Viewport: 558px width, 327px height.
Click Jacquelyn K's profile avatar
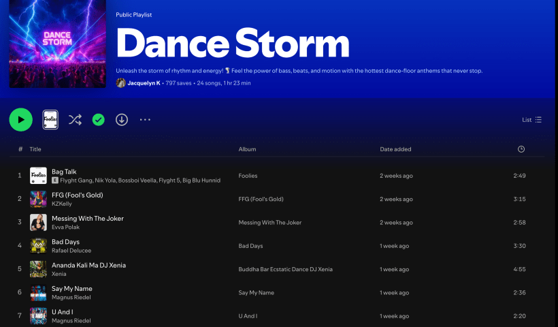(x=121, y=83)
